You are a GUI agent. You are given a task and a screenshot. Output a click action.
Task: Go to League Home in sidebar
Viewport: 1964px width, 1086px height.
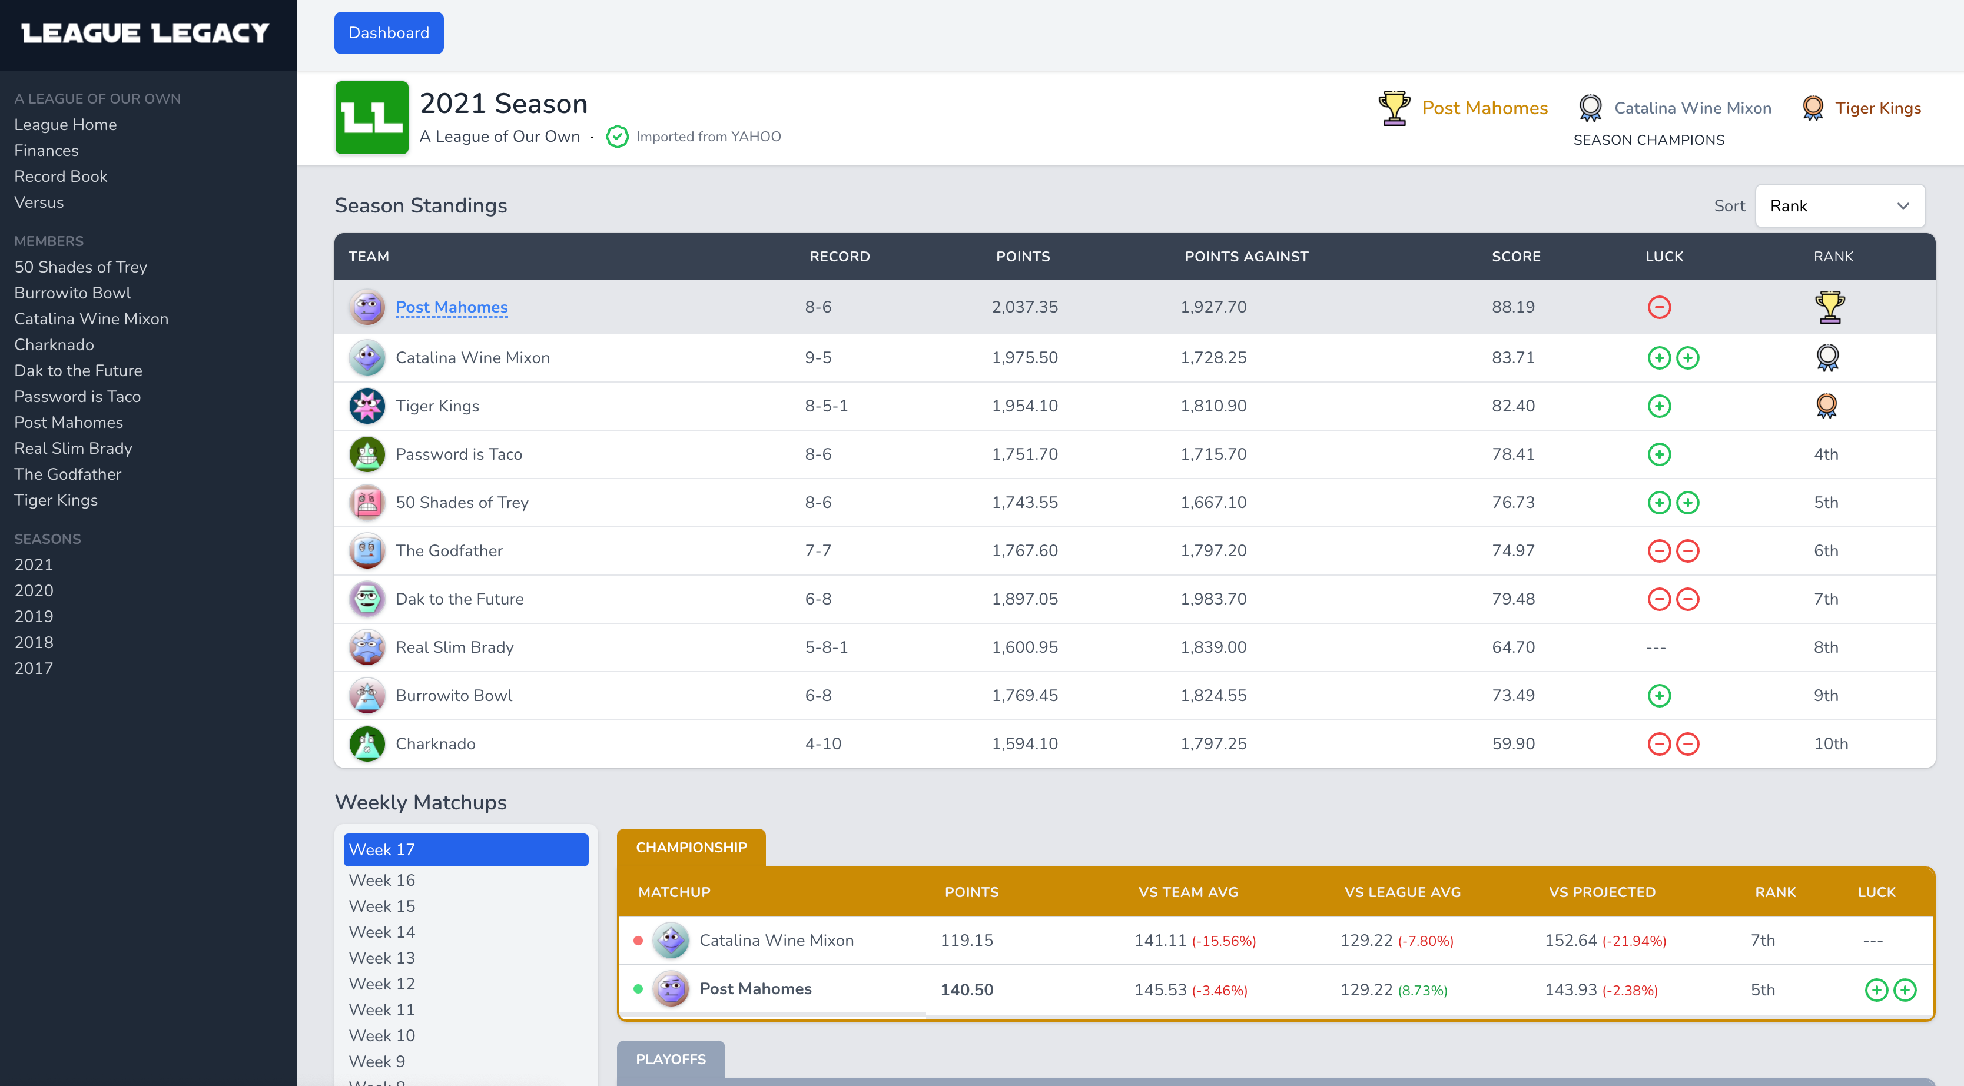point(65,124)
